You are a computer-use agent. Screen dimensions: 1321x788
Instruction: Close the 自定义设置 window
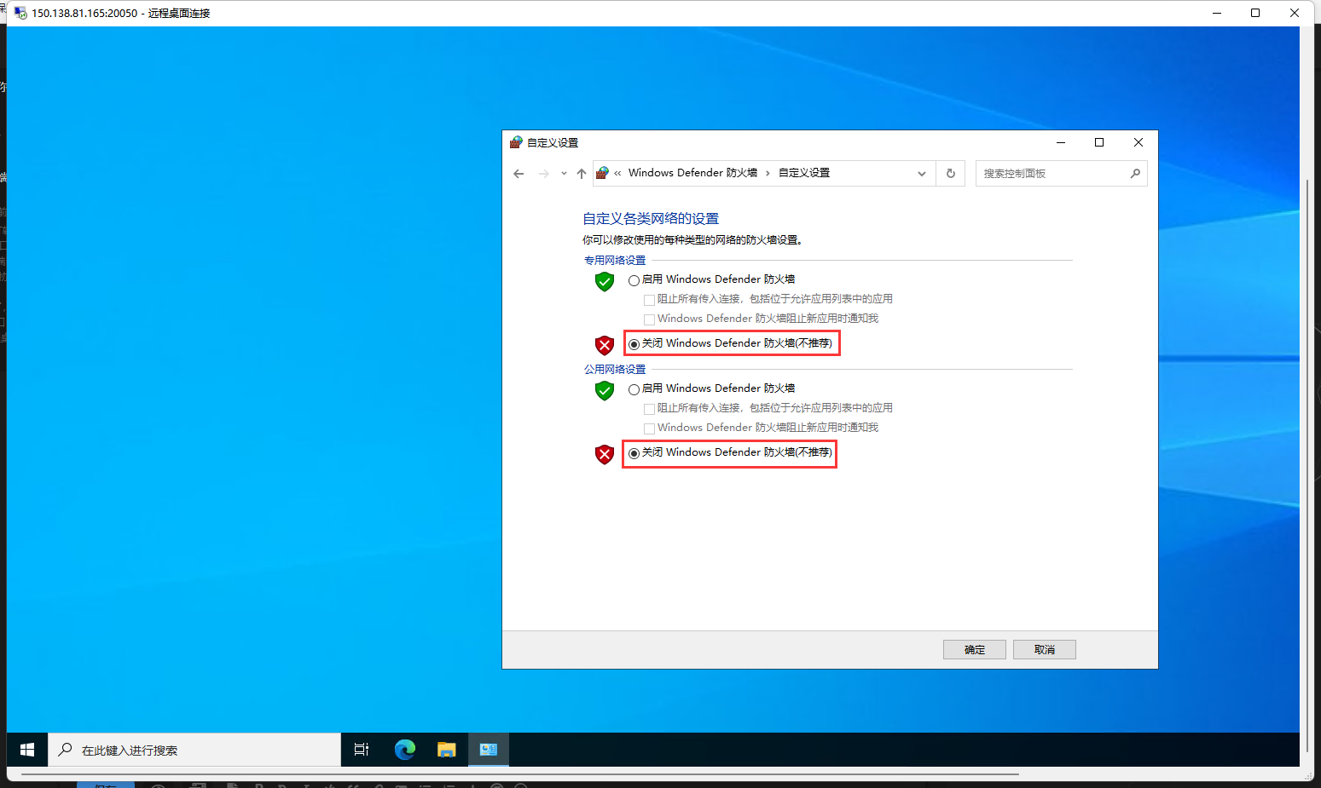pos(1138,142)
